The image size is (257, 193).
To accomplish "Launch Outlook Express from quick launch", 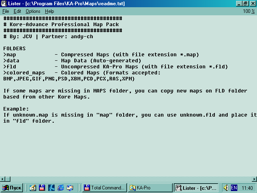I will tap(70, 188).
